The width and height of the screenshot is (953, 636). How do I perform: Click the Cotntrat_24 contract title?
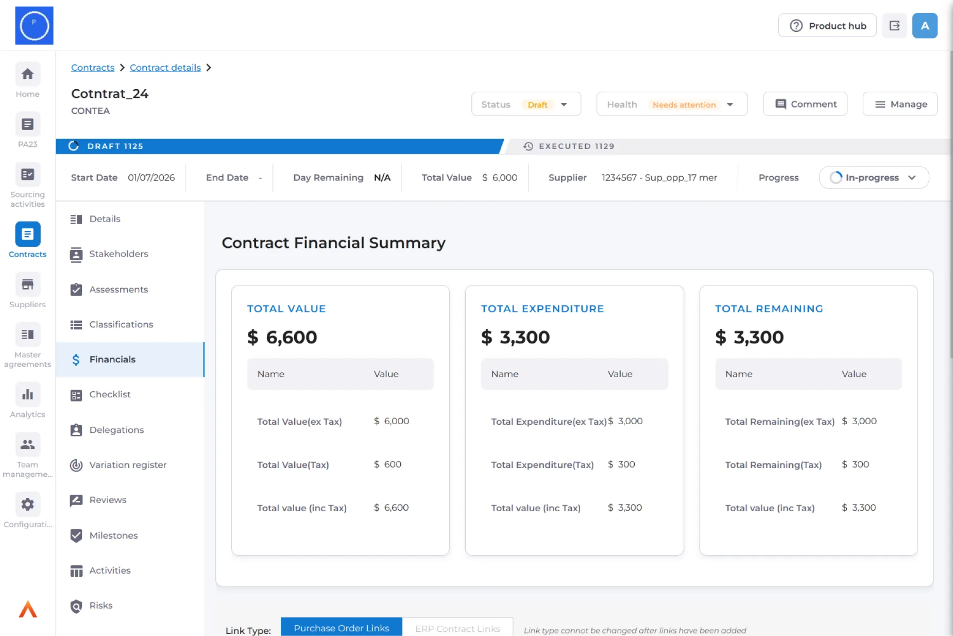coord(110,94)
